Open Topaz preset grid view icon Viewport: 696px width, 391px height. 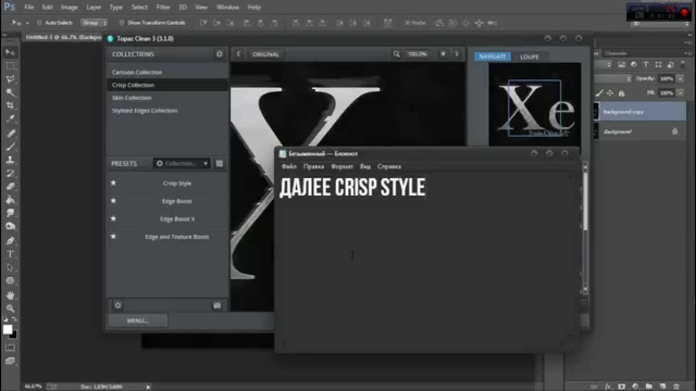pos(220,163)
